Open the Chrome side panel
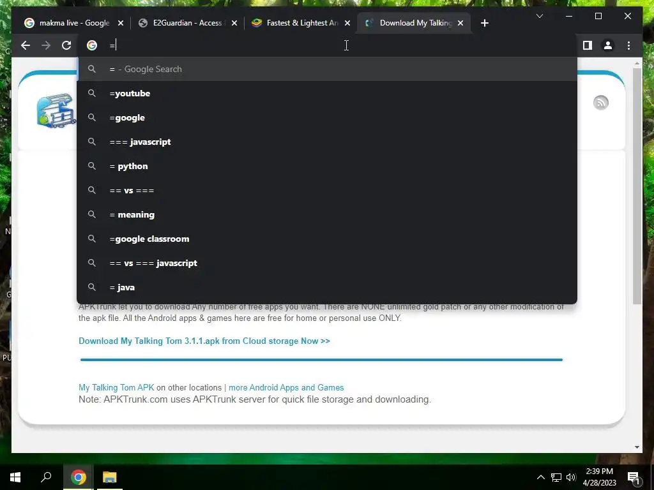This screenshot has width=654, height=490. [588, 45]
